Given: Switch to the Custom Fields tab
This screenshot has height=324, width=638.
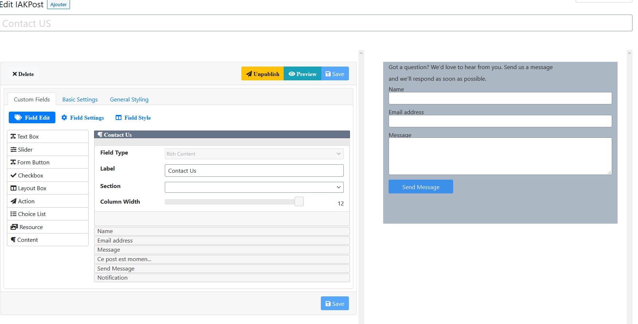Looking at the screenshot, I should point(32,99).
